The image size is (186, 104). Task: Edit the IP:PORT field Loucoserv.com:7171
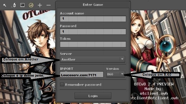82,75
